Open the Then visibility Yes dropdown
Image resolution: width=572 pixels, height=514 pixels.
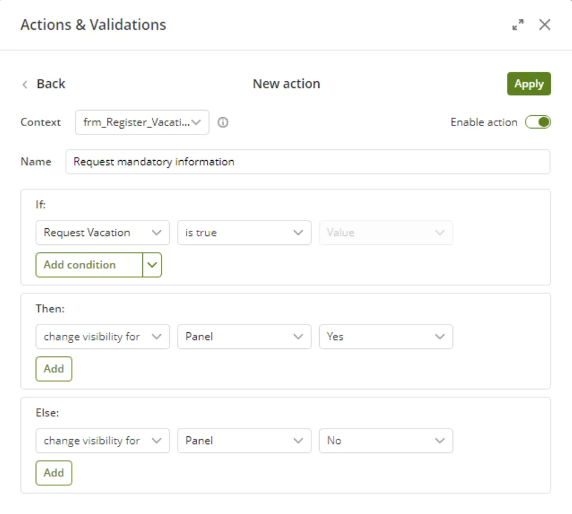click(x=386, y=336)
